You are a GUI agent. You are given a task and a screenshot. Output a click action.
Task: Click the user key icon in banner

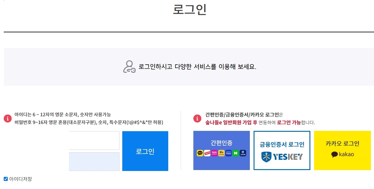(129, 67)
